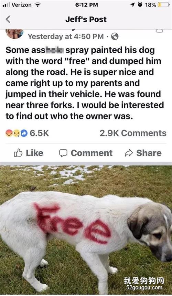172x296 pixels.
Task: Tap the poster's profile picture
Action: tap(14, 34)
